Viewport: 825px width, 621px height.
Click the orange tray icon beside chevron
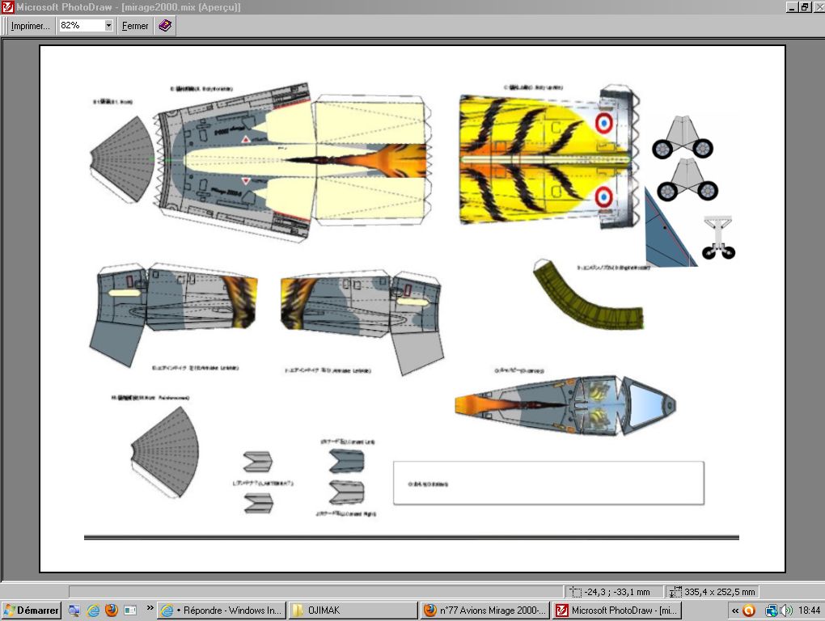[x=749, y=610]
